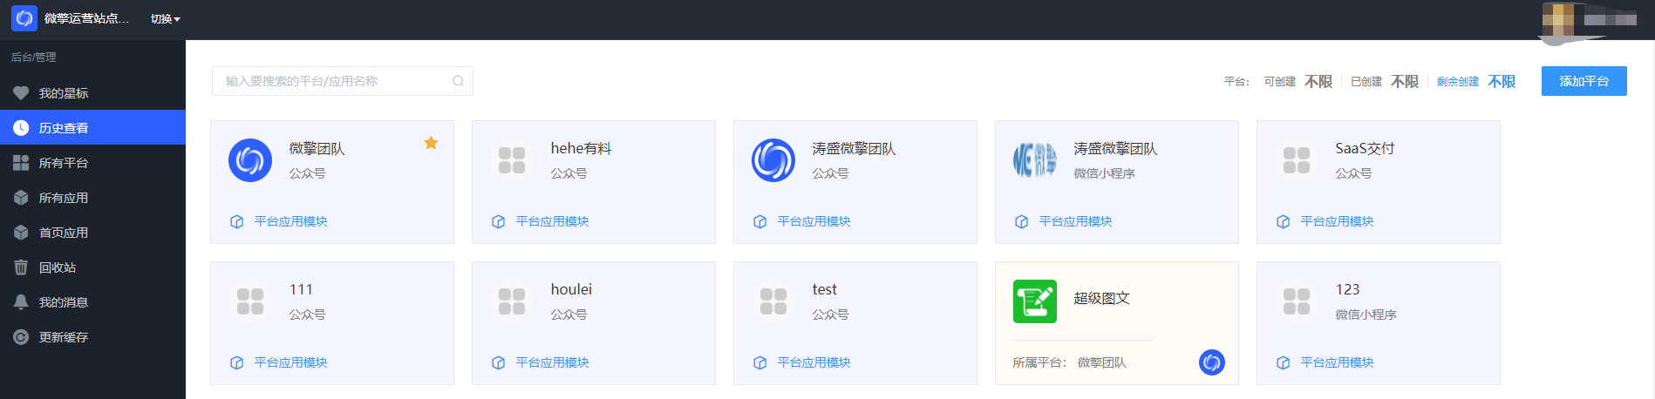Click the bell icon beside 我的消息
Image resolution: width=1655 pixels, height=399 pixels.
tap(21, 302)
